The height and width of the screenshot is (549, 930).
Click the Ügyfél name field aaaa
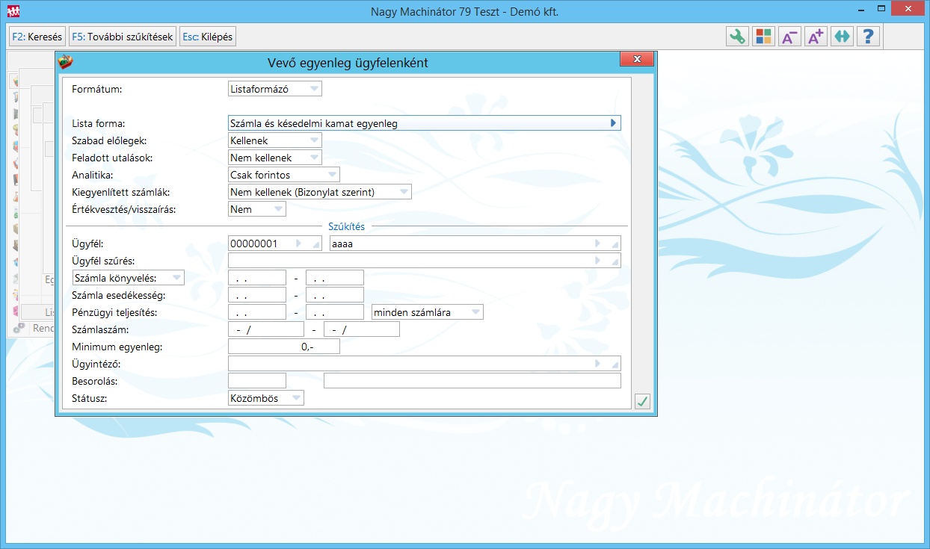coord(475,244)
